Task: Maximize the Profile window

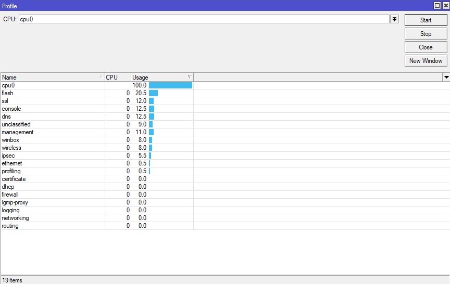Action: tap(437, 5)
